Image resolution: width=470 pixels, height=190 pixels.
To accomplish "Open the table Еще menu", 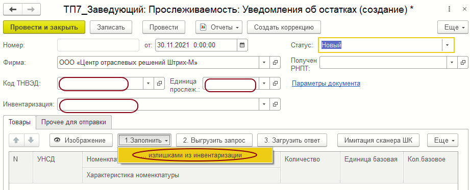I will 442,140.
